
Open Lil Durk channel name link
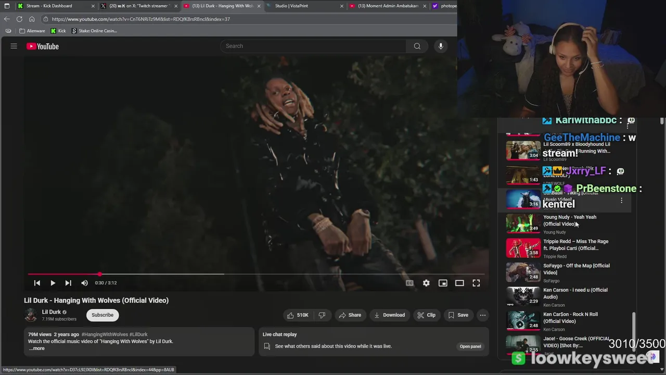(x=52, y=312)
